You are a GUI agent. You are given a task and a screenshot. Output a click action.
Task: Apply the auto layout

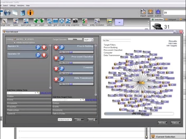(50, 21)
